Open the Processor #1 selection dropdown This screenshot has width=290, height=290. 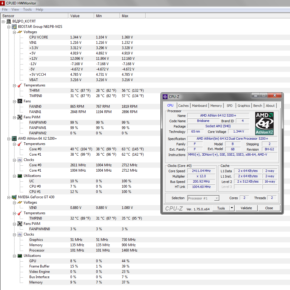click(x=217, y=198)
